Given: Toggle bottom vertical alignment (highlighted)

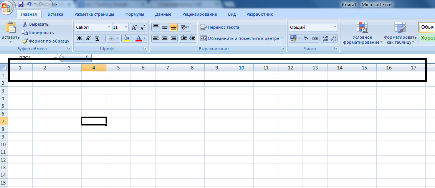Looking at the screenshot, I should point(174,27).
